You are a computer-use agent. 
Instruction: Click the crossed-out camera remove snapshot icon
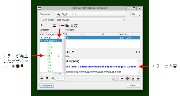[133, 78]
